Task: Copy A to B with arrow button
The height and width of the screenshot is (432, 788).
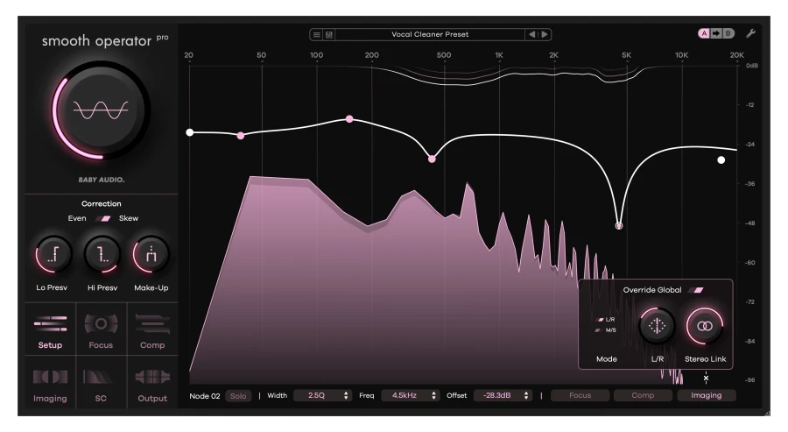Action: [716, 33]
